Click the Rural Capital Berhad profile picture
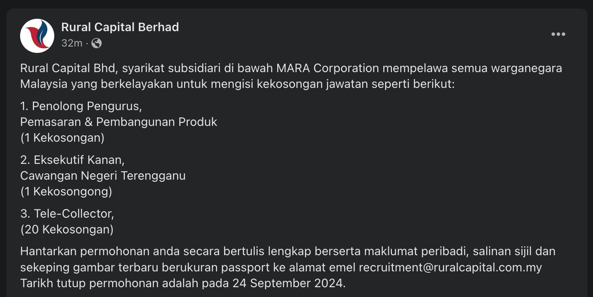The width and height of the screenshot is (593, 297). click(37, 36)
